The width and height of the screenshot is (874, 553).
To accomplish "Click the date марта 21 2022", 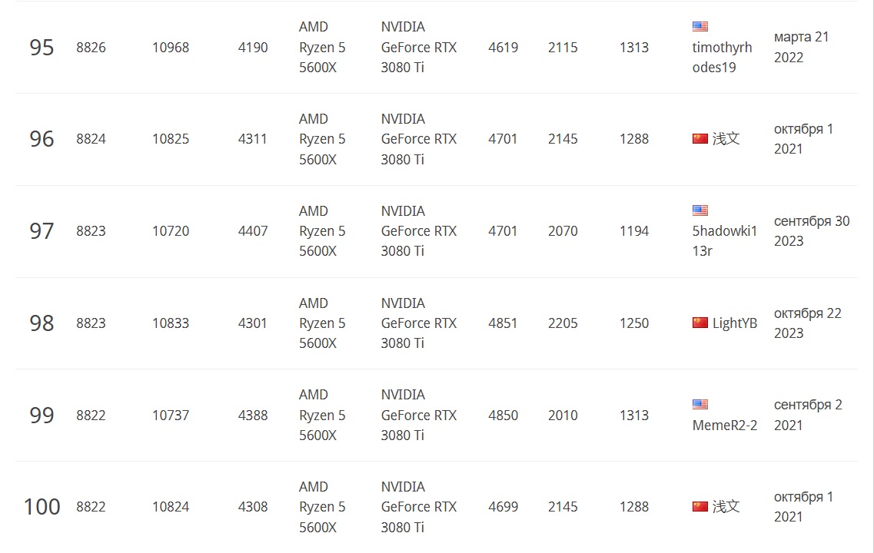I will click(x=801, y=48).
